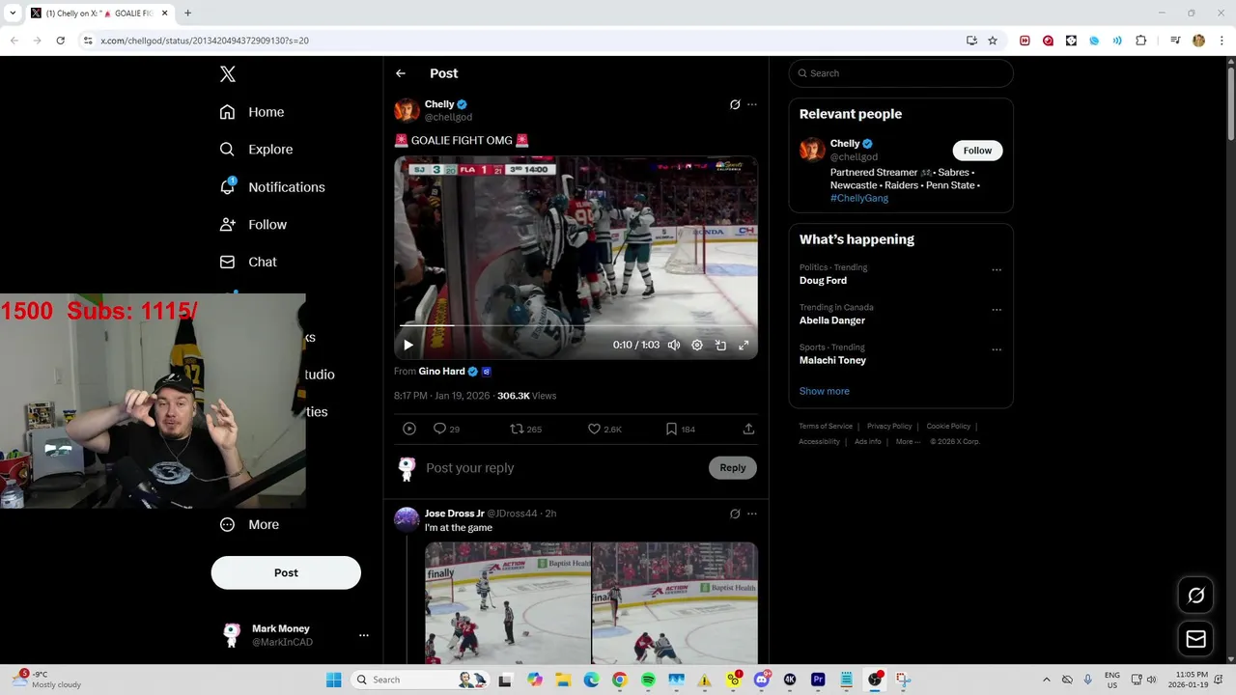This screenshot has width=1236, height=695.
Task: Mute the video volume
Action: pos(674,345)
